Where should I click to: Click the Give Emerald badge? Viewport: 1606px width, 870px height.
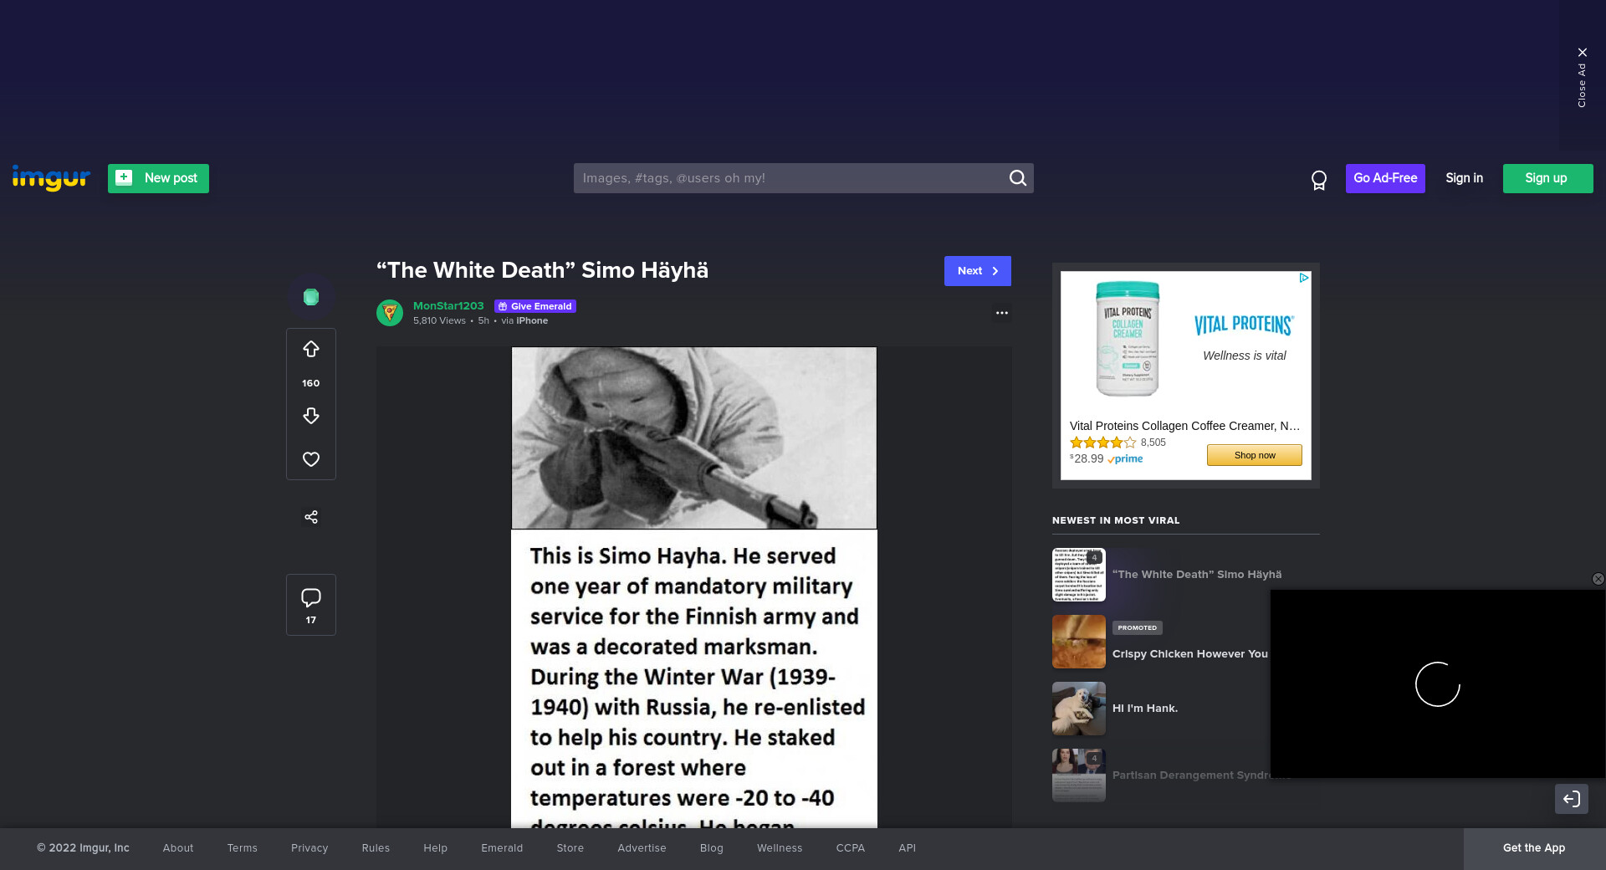click(x=535, y=306)
